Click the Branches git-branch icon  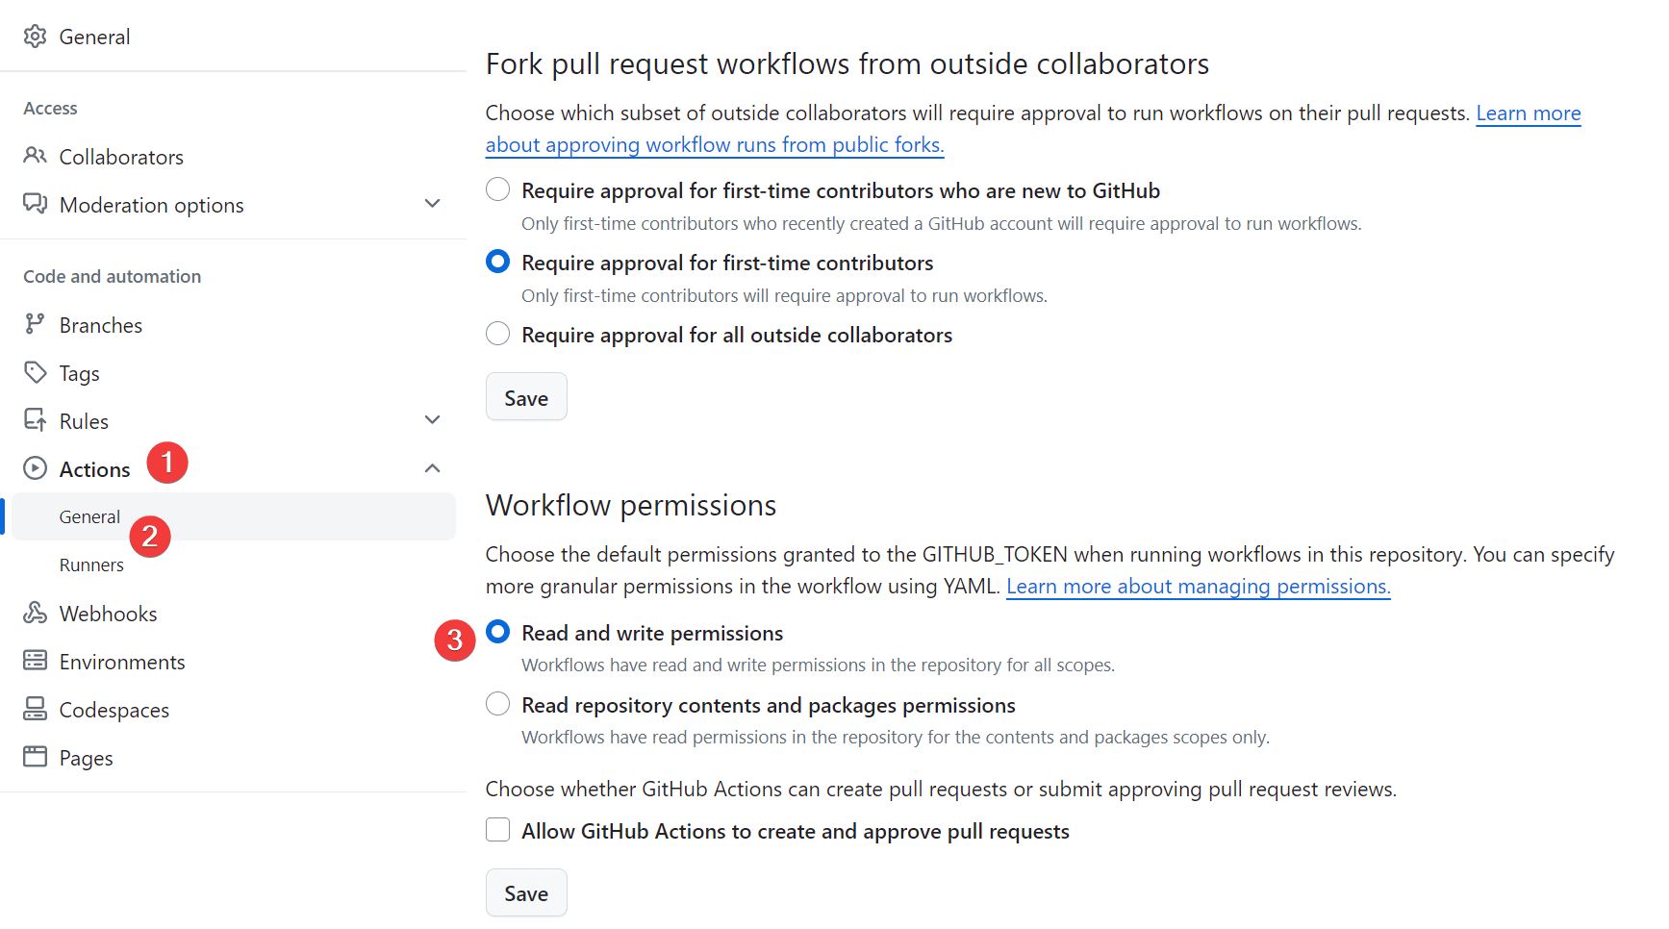[x=36, y=324]
